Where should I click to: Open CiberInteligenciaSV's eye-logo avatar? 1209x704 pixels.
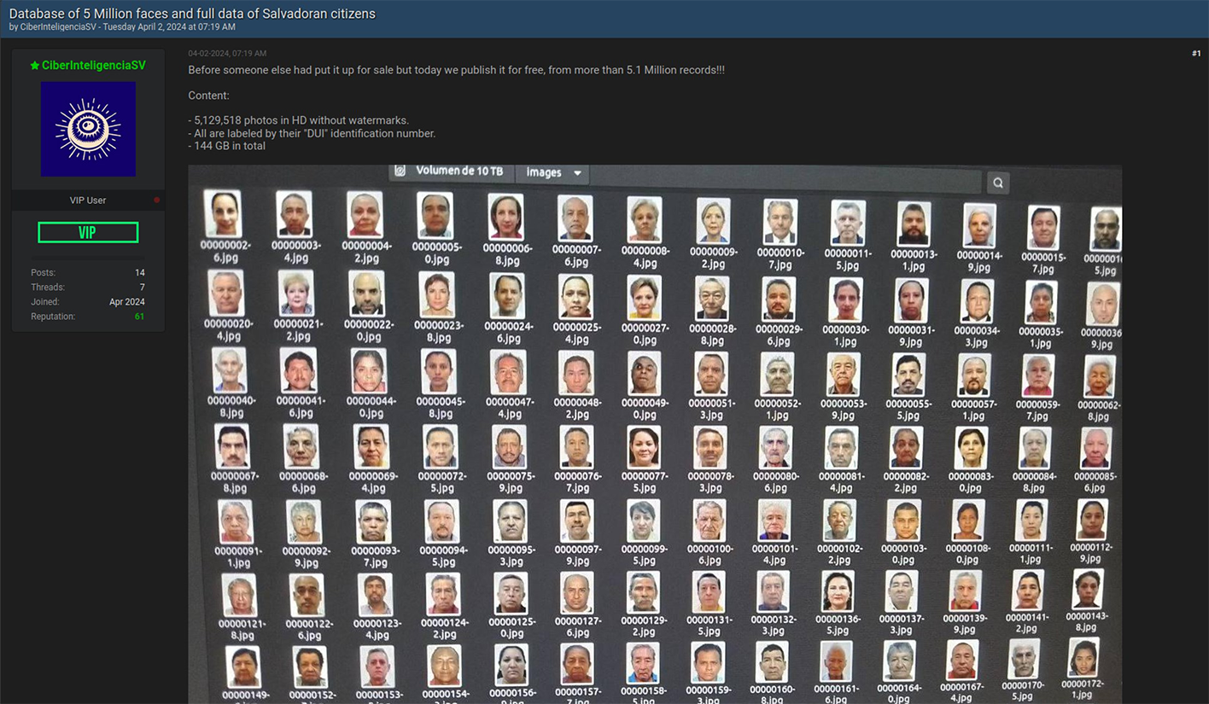point(88,129)
